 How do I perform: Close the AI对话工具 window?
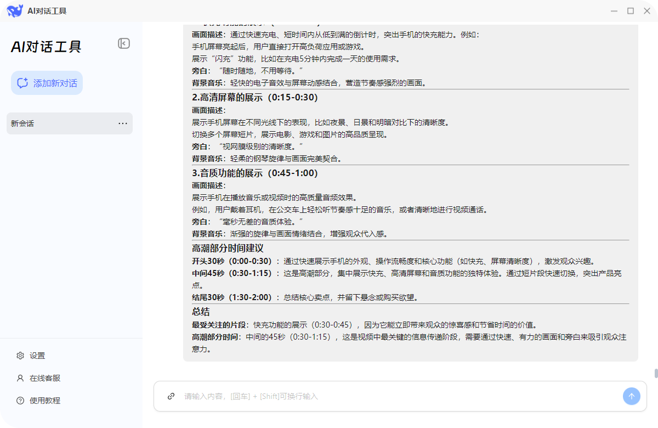pyautogui.click(x=646, y=11)
